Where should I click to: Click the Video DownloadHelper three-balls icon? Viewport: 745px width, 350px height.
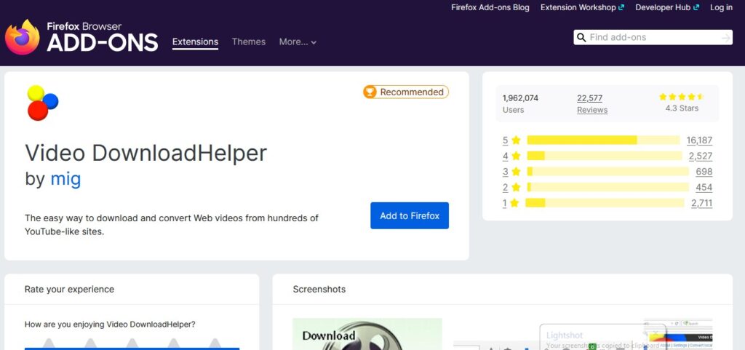tap(43, 103)
